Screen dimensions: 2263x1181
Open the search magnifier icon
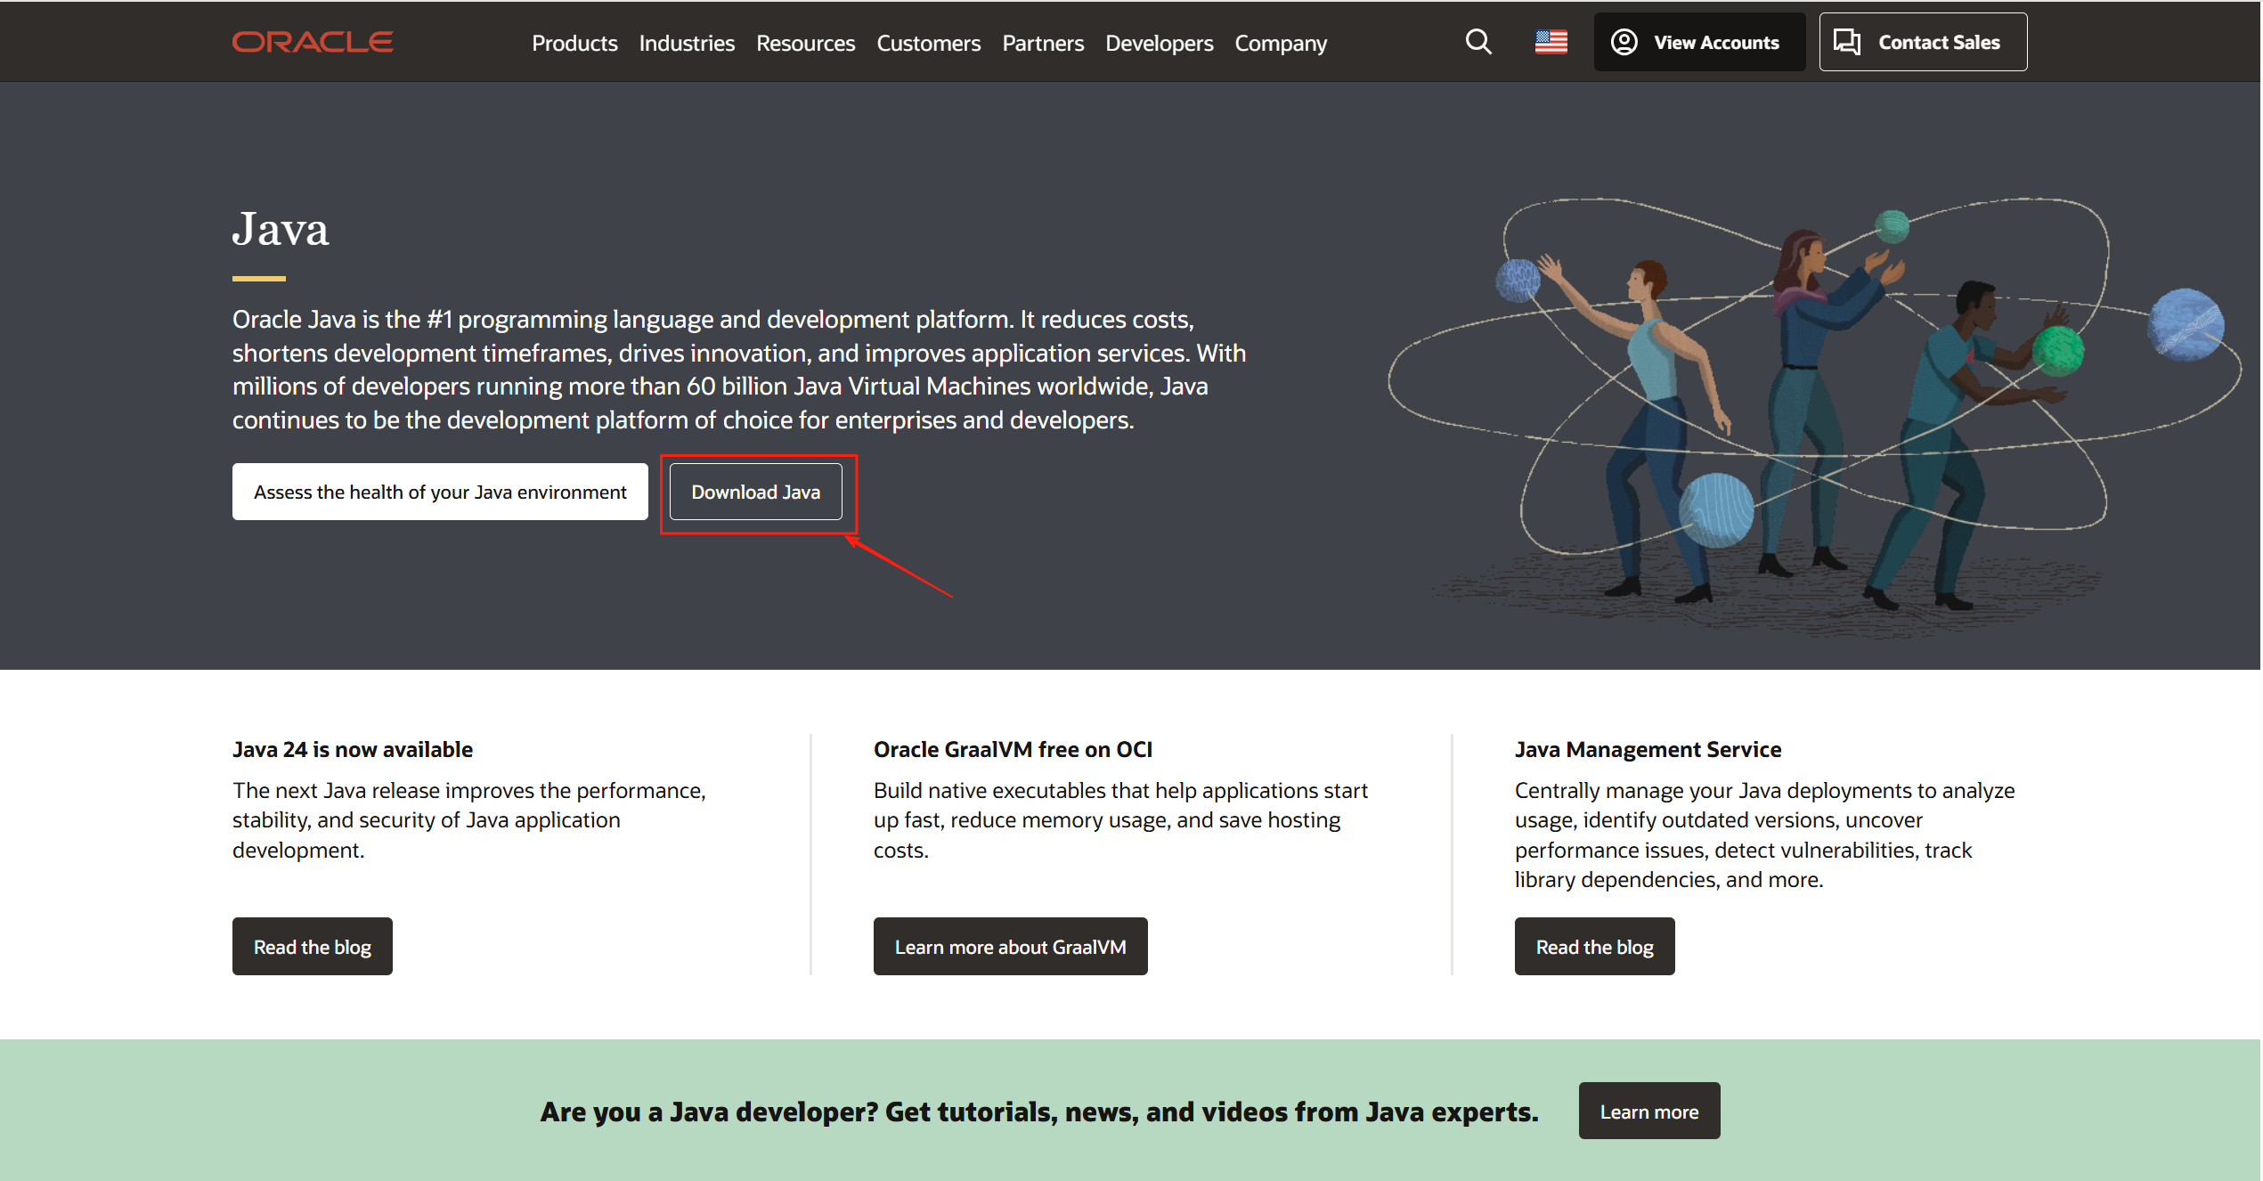click(x=1478, y=42)
